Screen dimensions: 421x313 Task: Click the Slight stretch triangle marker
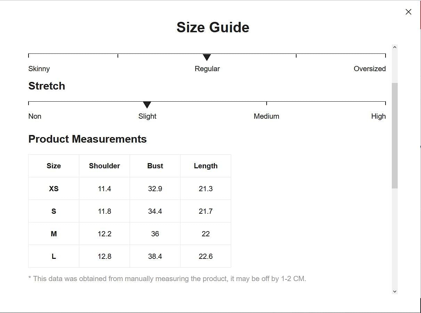(147, 105)
